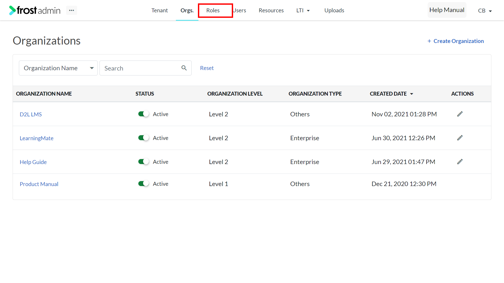The height and width of the screenshot is (283, 504).
Task: Click 'Others' type in D2L LMS row
Action: [x=300, y=114]
